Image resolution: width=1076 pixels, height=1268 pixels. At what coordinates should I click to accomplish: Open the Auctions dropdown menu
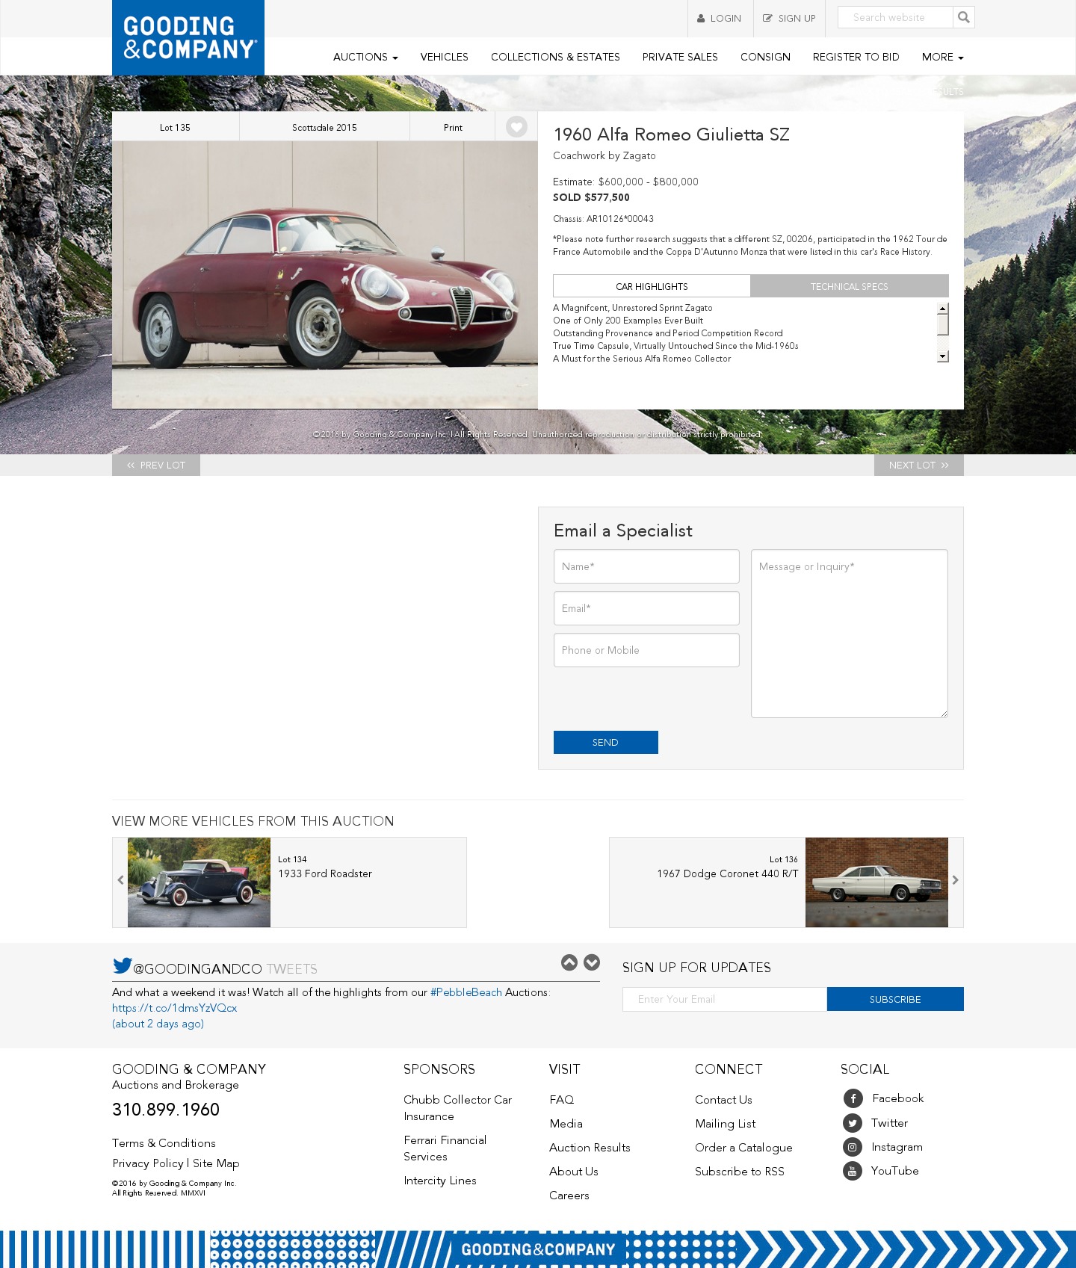coord(365,57)
